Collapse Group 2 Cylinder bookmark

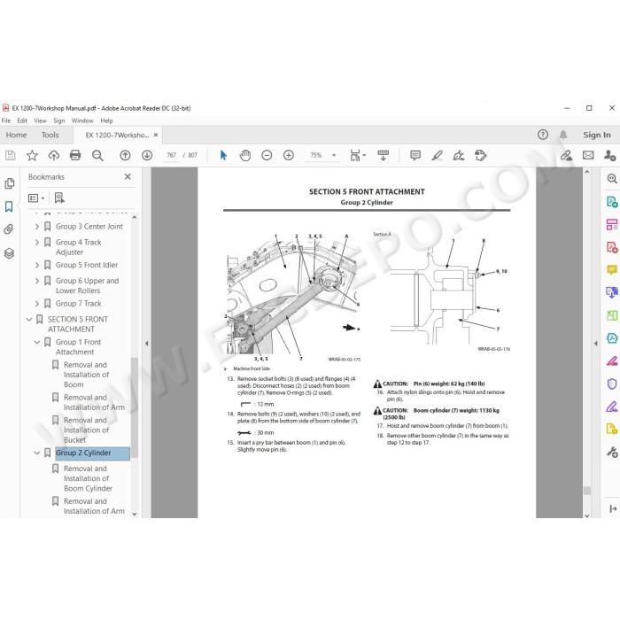(x=37, y=453)
